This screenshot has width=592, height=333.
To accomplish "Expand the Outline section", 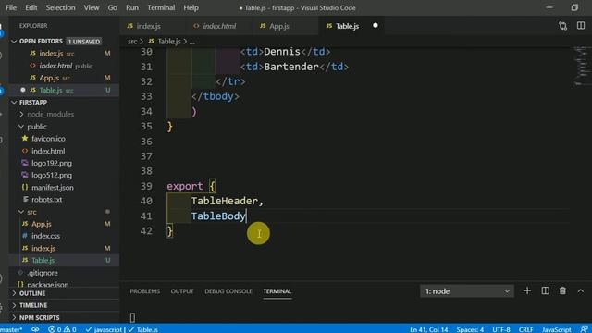I will [32, 293].
